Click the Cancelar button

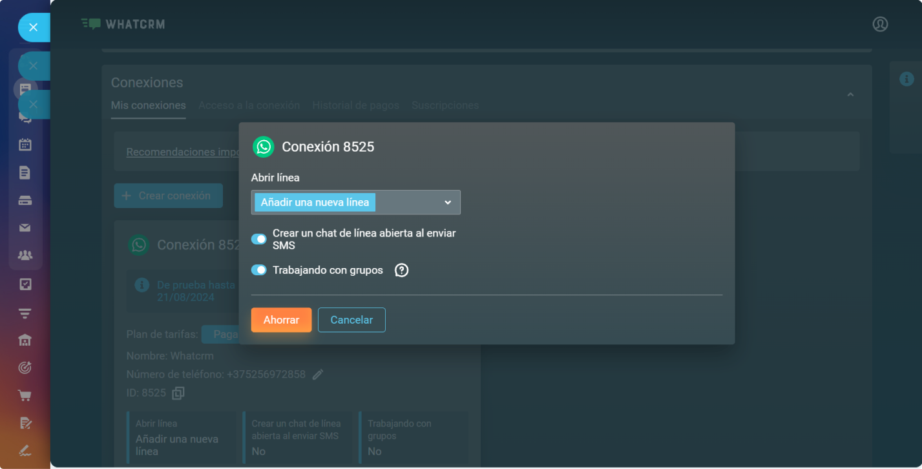tap(351, 320)
